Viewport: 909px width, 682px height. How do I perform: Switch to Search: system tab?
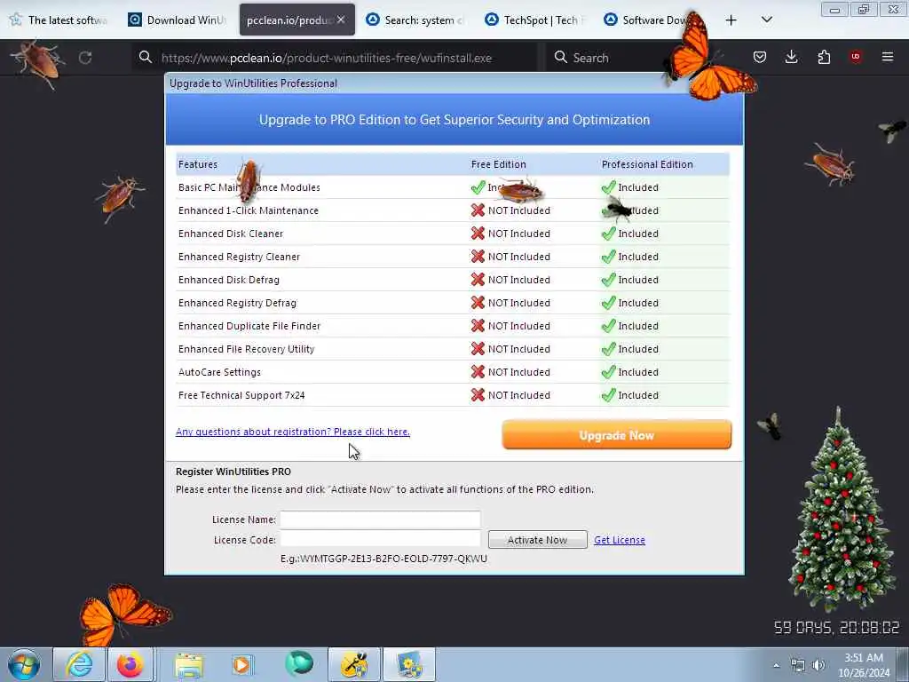click(416, 20)
